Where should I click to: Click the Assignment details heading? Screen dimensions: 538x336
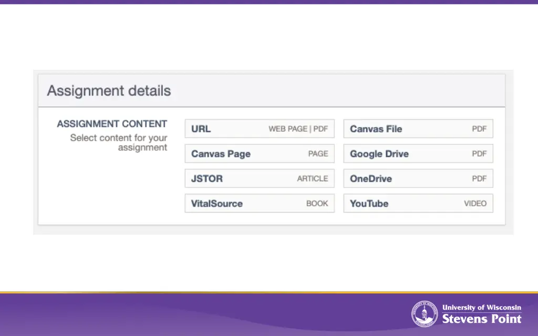[x=109, y=91]
